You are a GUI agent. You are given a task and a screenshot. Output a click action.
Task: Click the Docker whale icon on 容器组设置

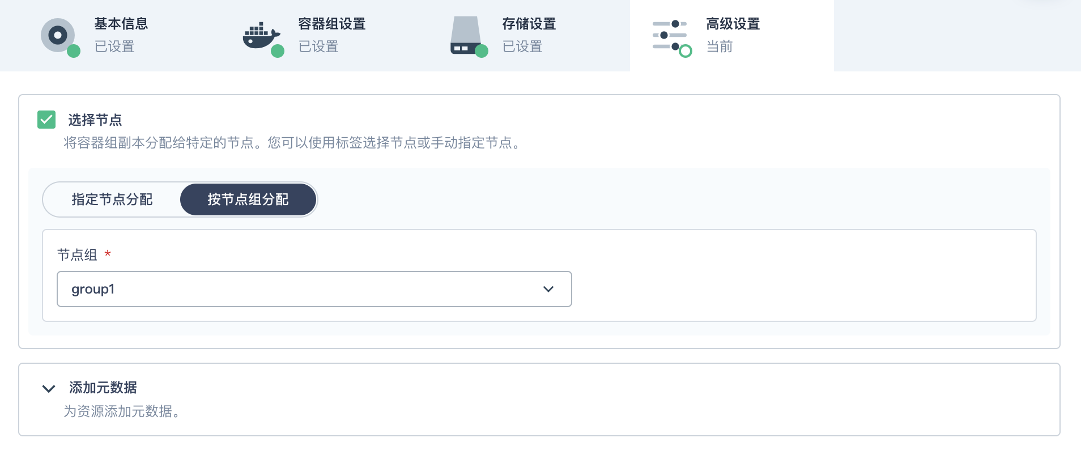259,34
